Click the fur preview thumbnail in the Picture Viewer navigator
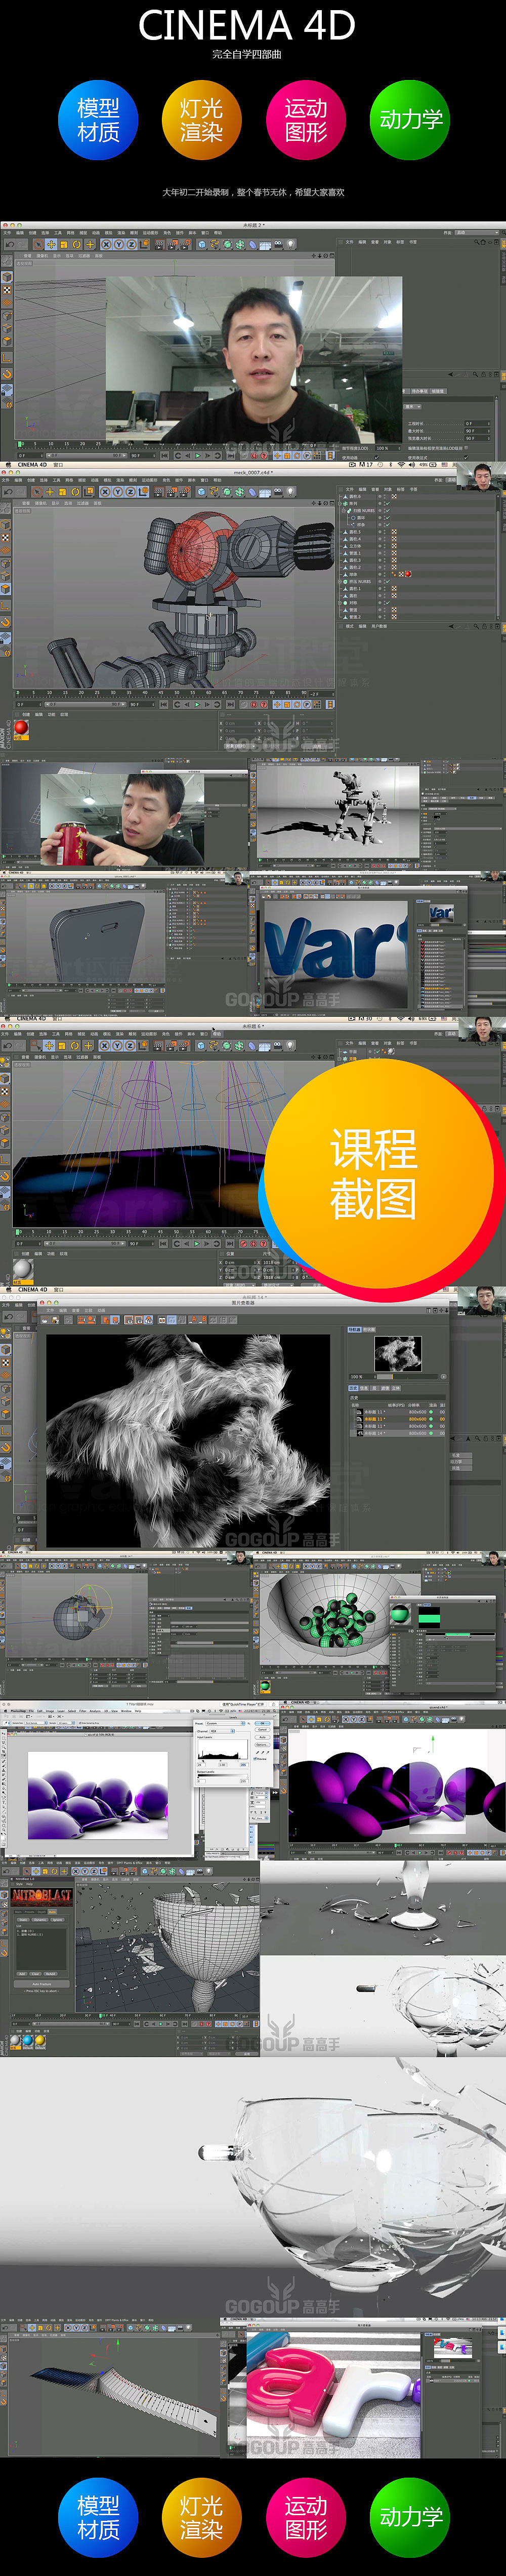 398,1353
